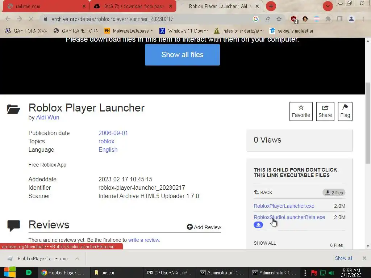Click the browser forward arrow
The width and height of the screenshot is (371, 278).
[x=20, y=19]
